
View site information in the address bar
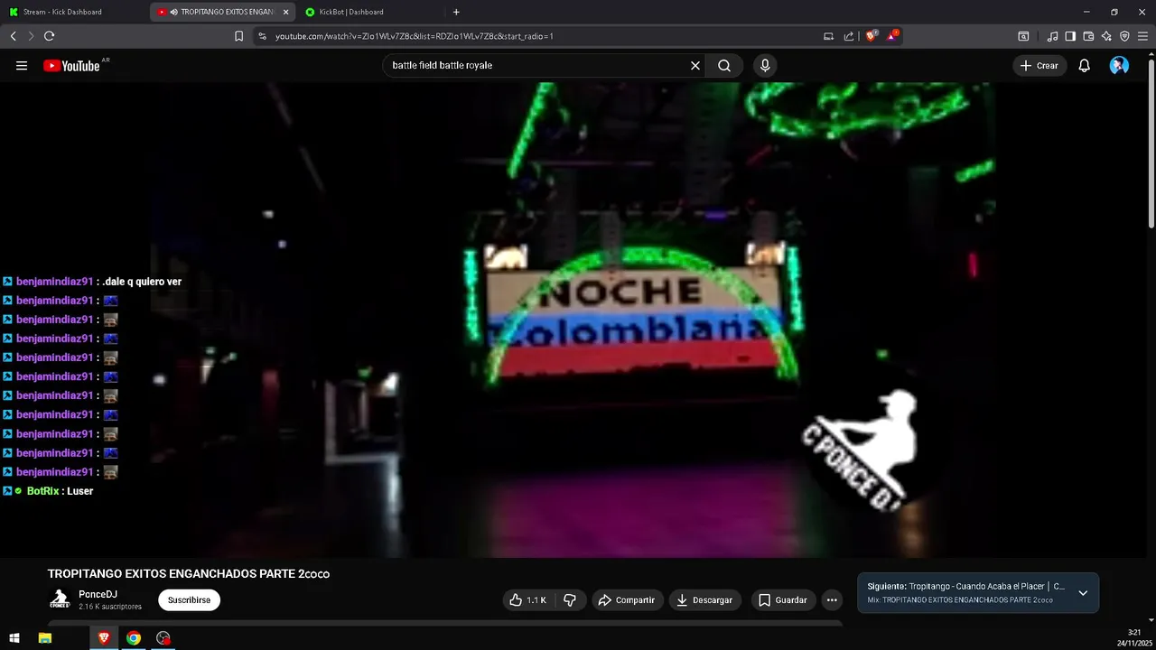tap(262, 36)
